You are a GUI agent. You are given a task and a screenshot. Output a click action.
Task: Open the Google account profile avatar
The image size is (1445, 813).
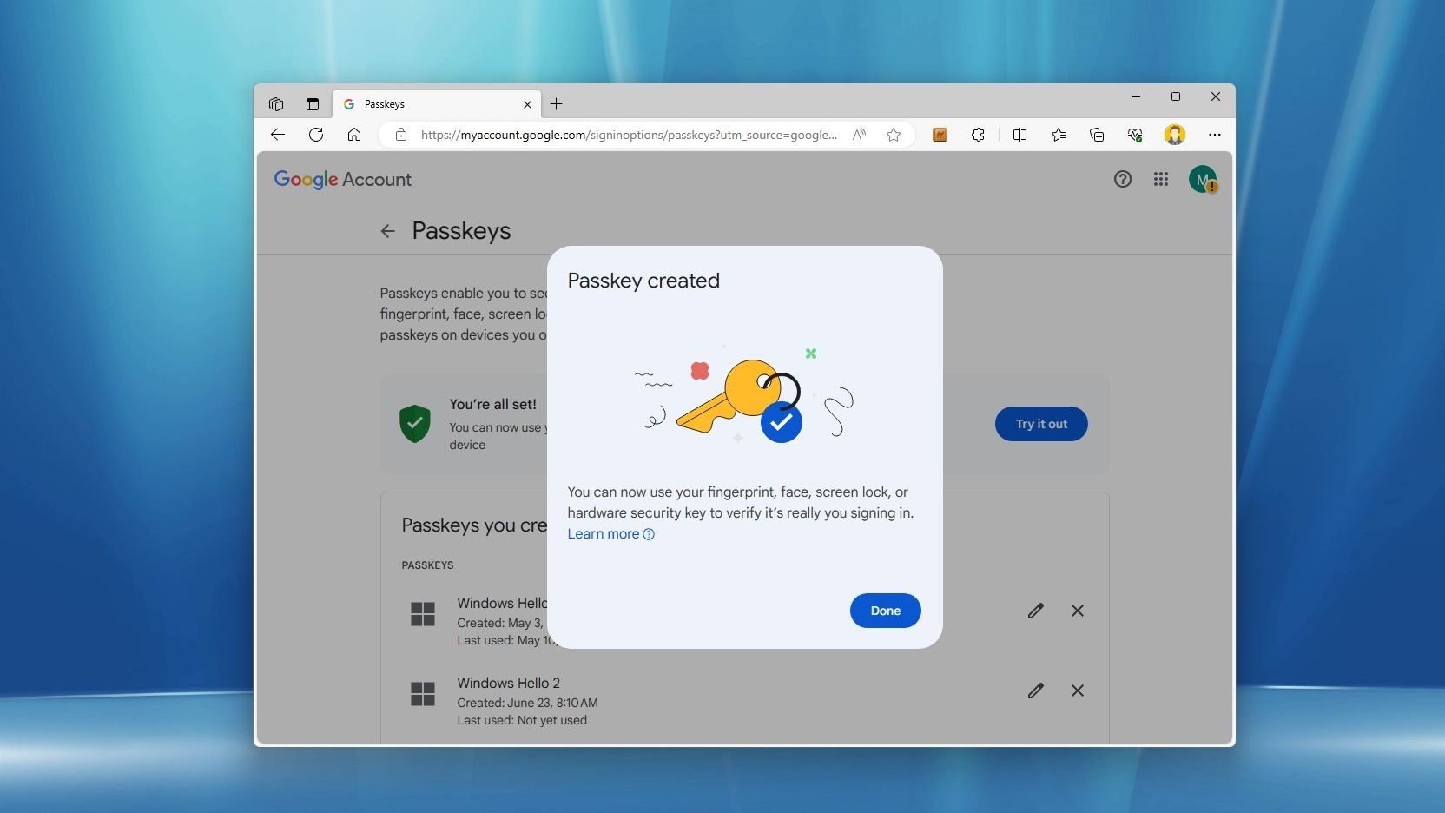1203,179
